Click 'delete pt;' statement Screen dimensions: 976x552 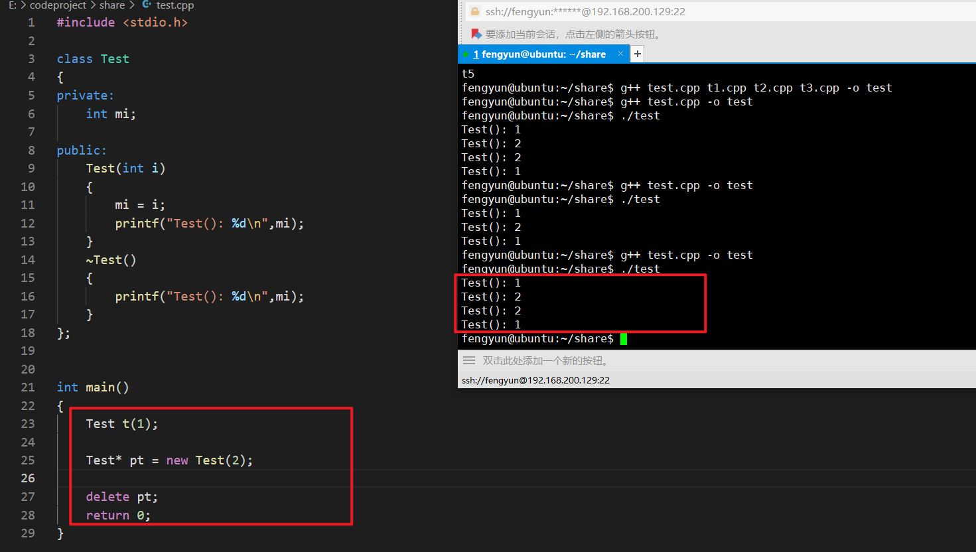(122, 497)
